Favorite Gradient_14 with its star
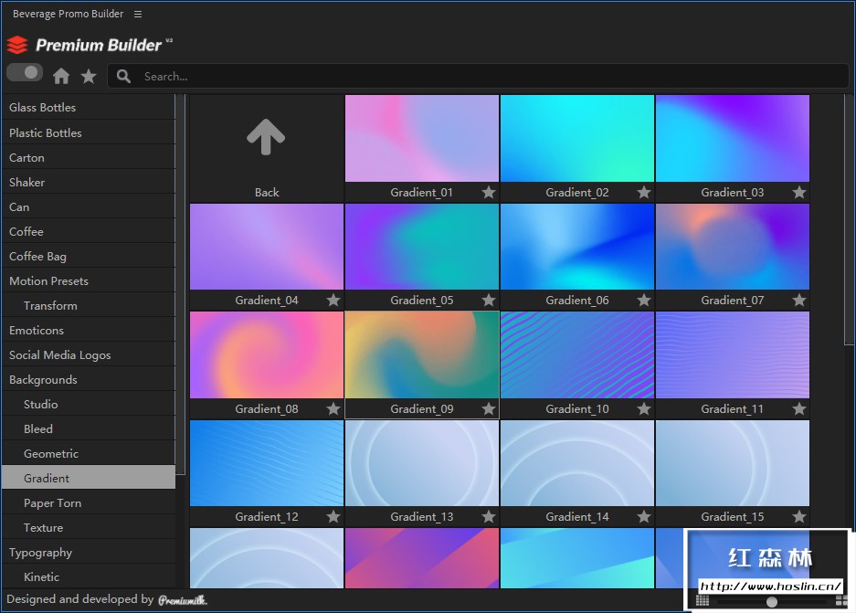Viewport: 856px width, 613px height. pyautogui.click(x=644, y=516)
